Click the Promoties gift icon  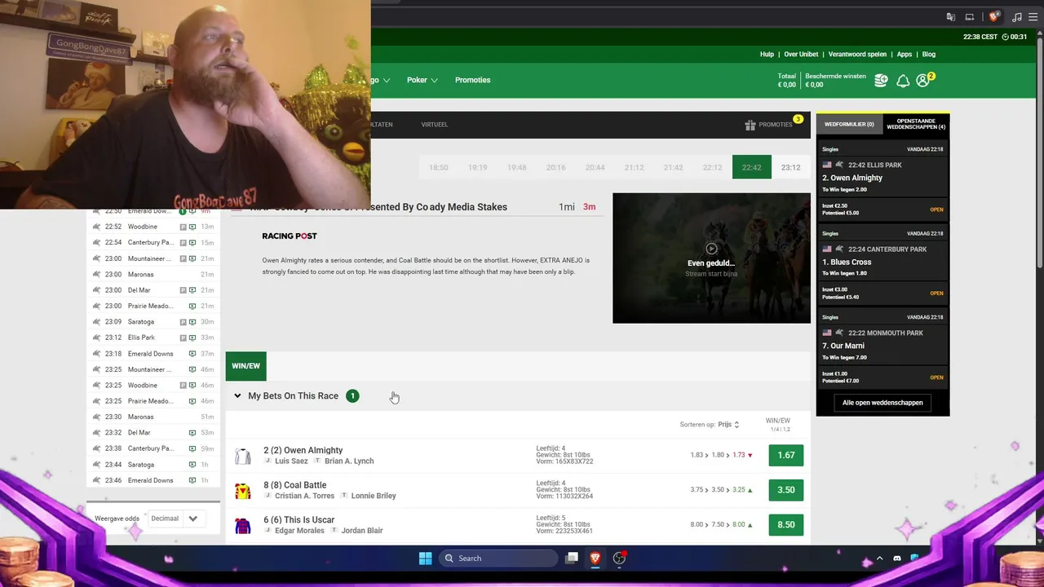pyautogui.click(x=750, y=125)
